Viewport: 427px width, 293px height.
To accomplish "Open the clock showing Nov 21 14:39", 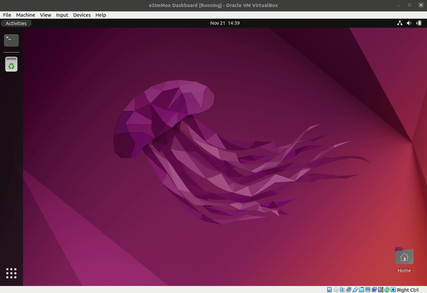I will [x=225, y=23].
